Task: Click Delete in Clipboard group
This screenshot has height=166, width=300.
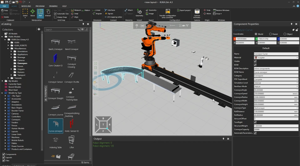Action: click(5, 17)
